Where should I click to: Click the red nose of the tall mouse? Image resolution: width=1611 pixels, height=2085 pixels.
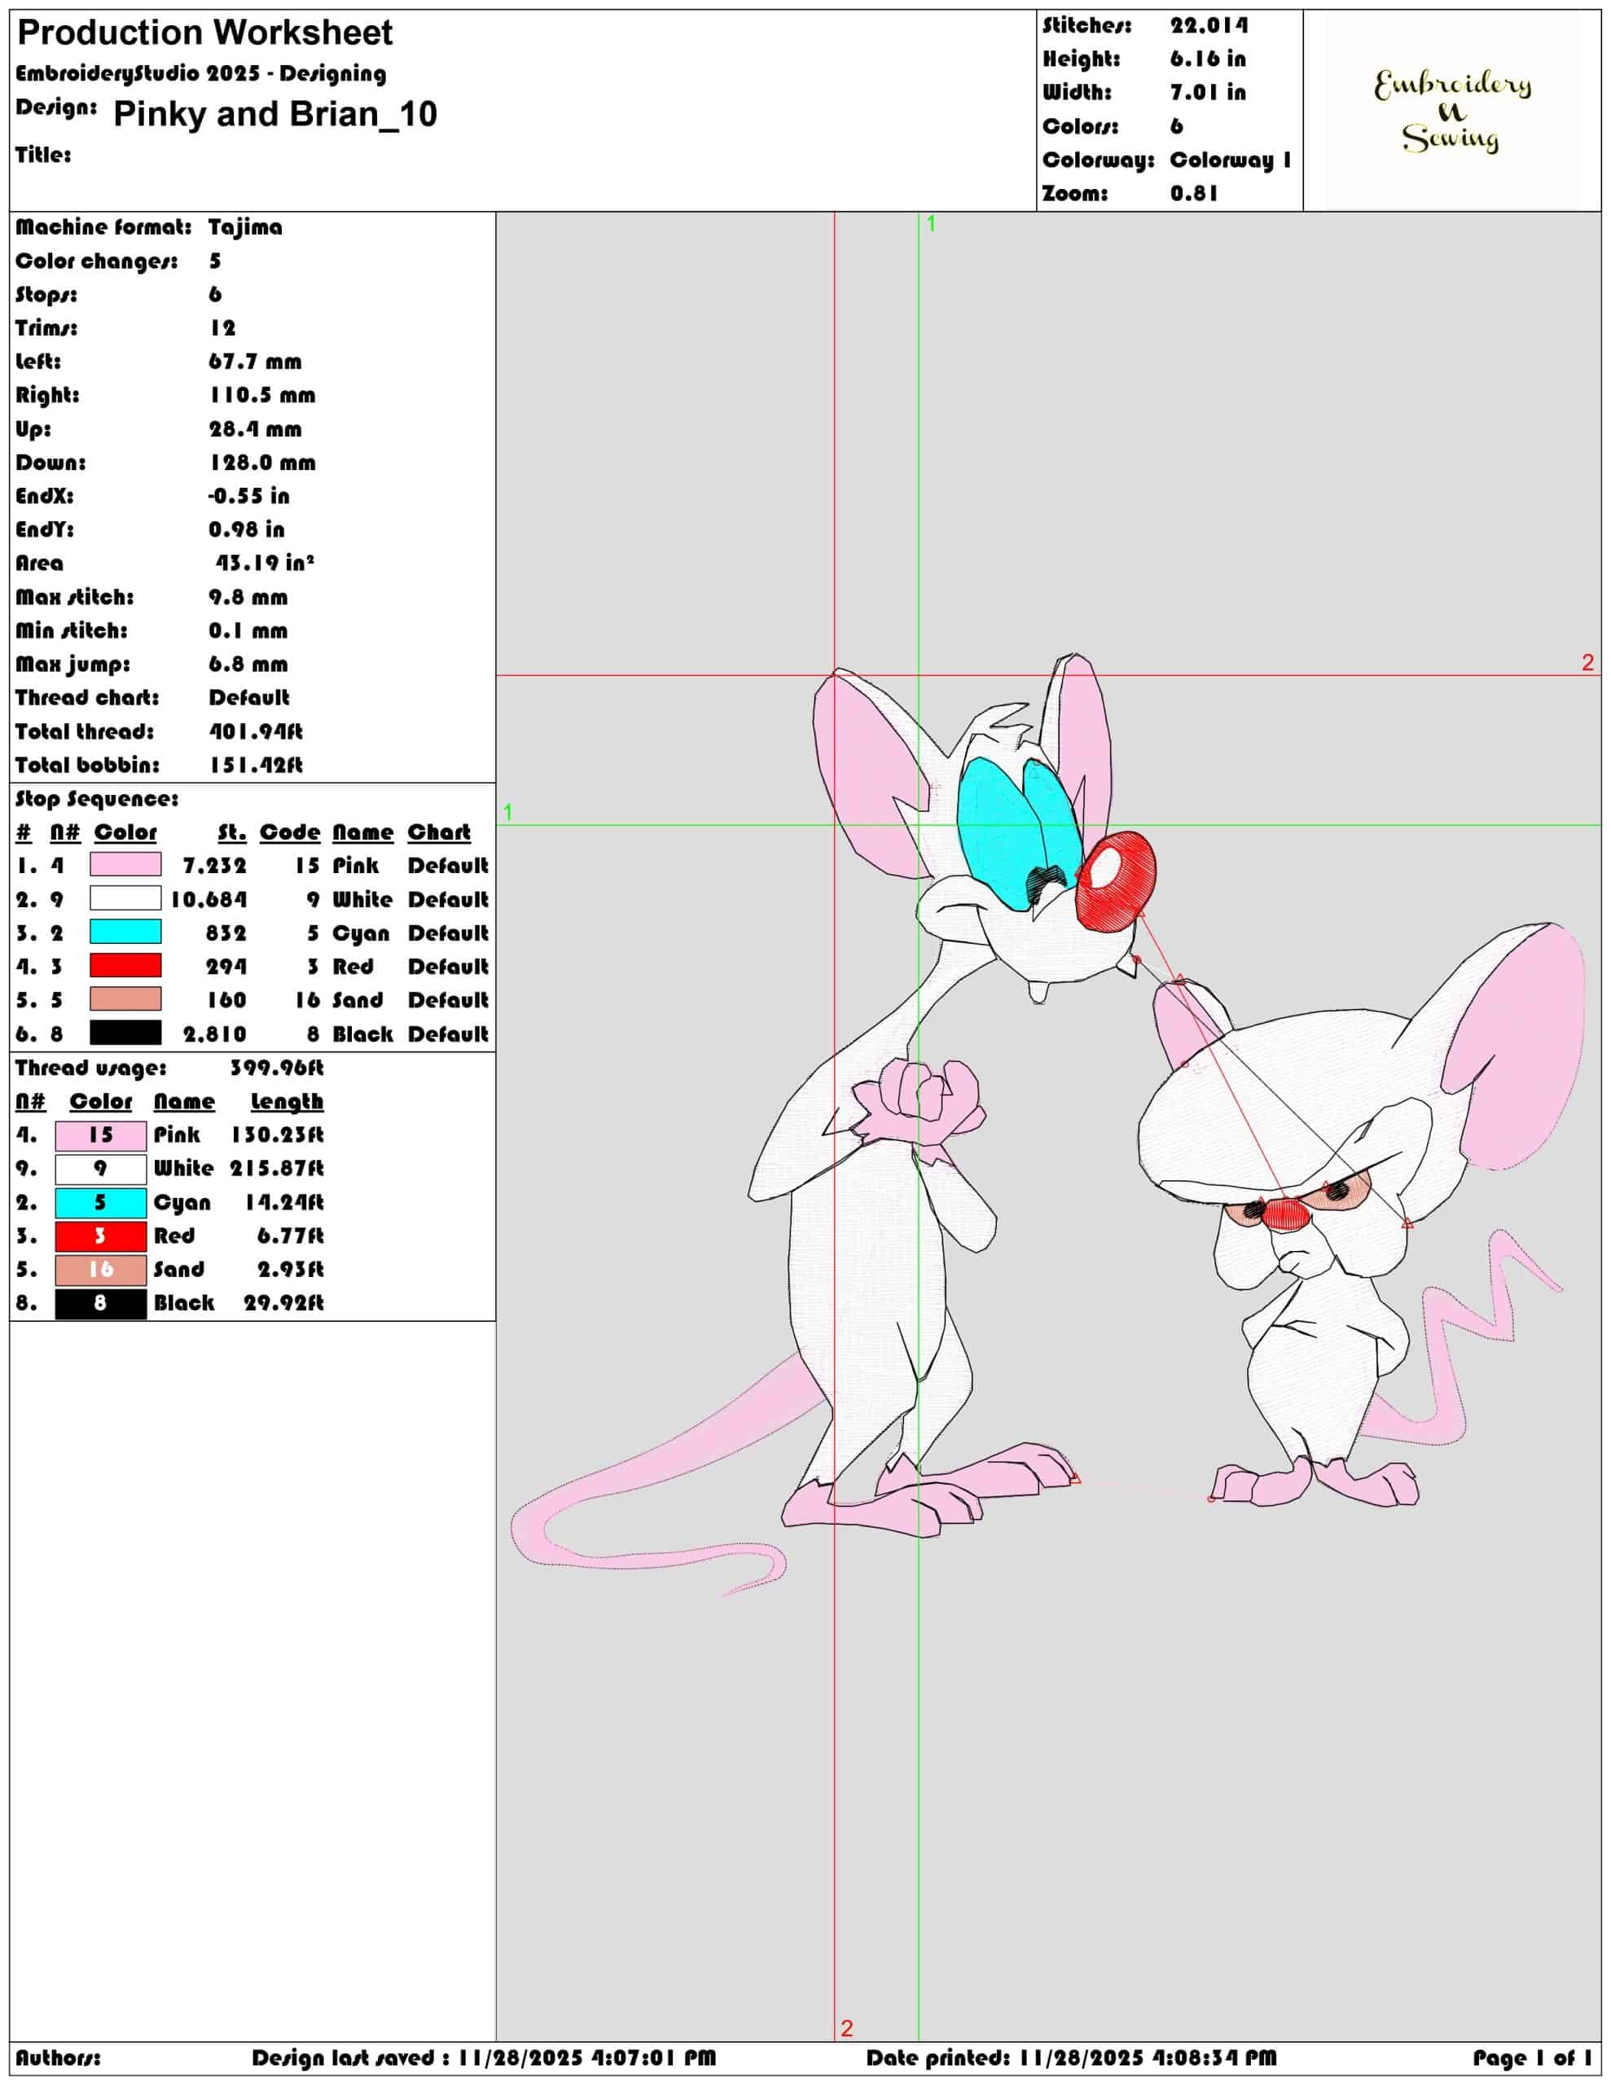[x=1114, y=880]
